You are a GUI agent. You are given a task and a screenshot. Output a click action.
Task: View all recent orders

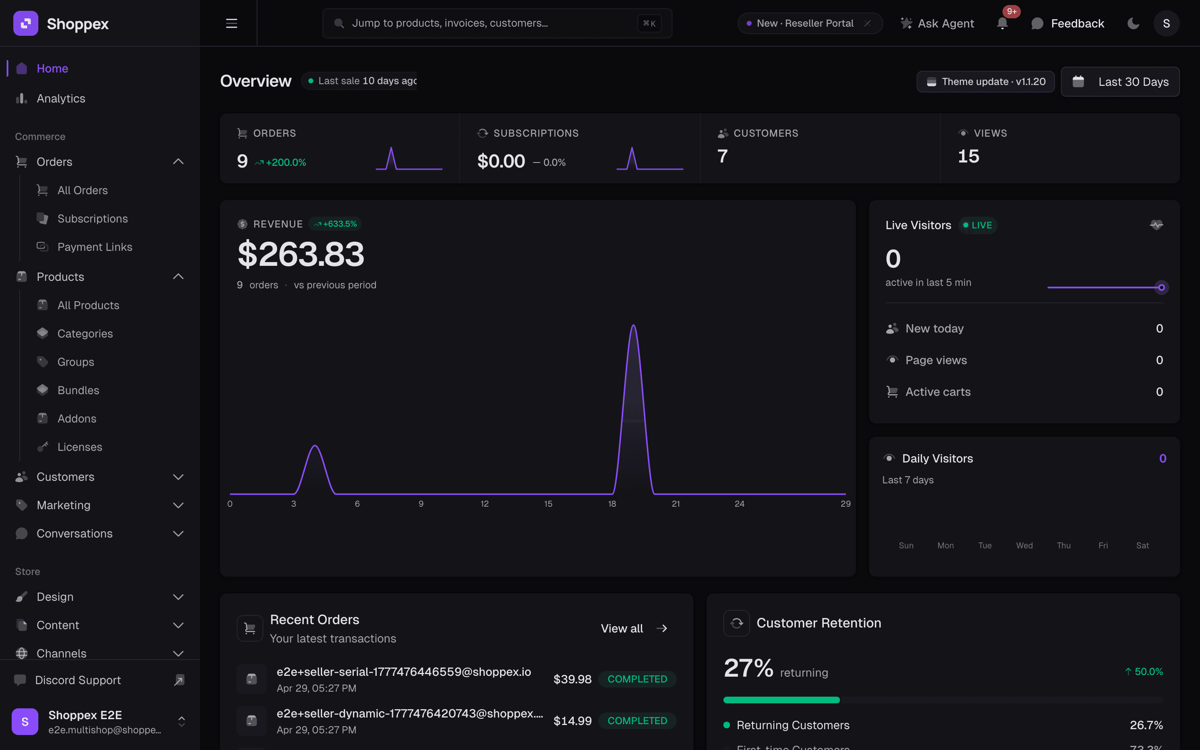click(x=634, y=628)
